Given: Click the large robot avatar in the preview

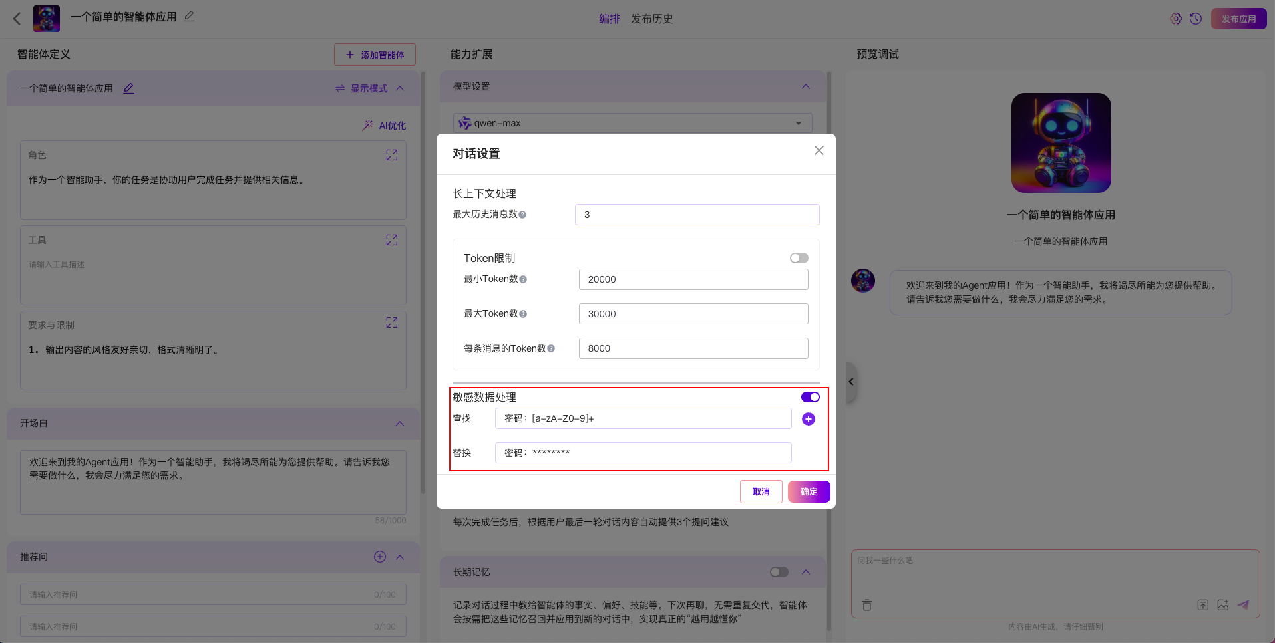Looking at the screenshot, I should click(1061, 143).
